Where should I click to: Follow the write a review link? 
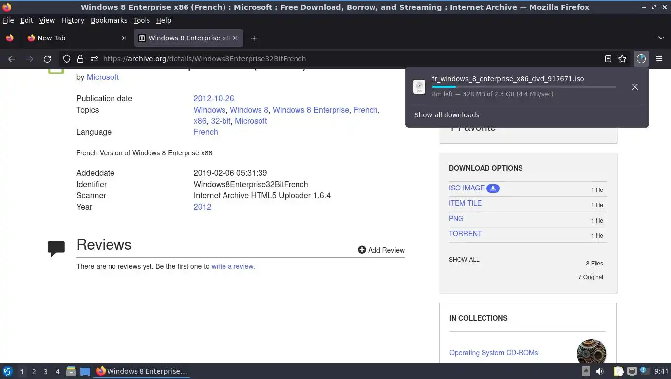coord(232,266)
